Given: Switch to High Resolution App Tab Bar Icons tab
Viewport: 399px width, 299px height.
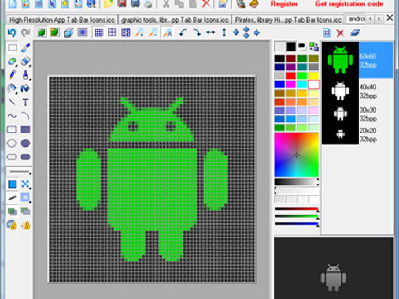Looking at the screenshot, I should [62, 20].
